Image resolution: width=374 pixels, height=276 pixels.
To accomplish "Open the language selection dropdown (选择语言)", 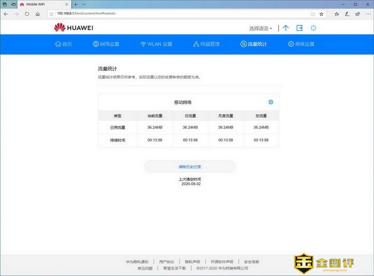I will tap(261, 28).
